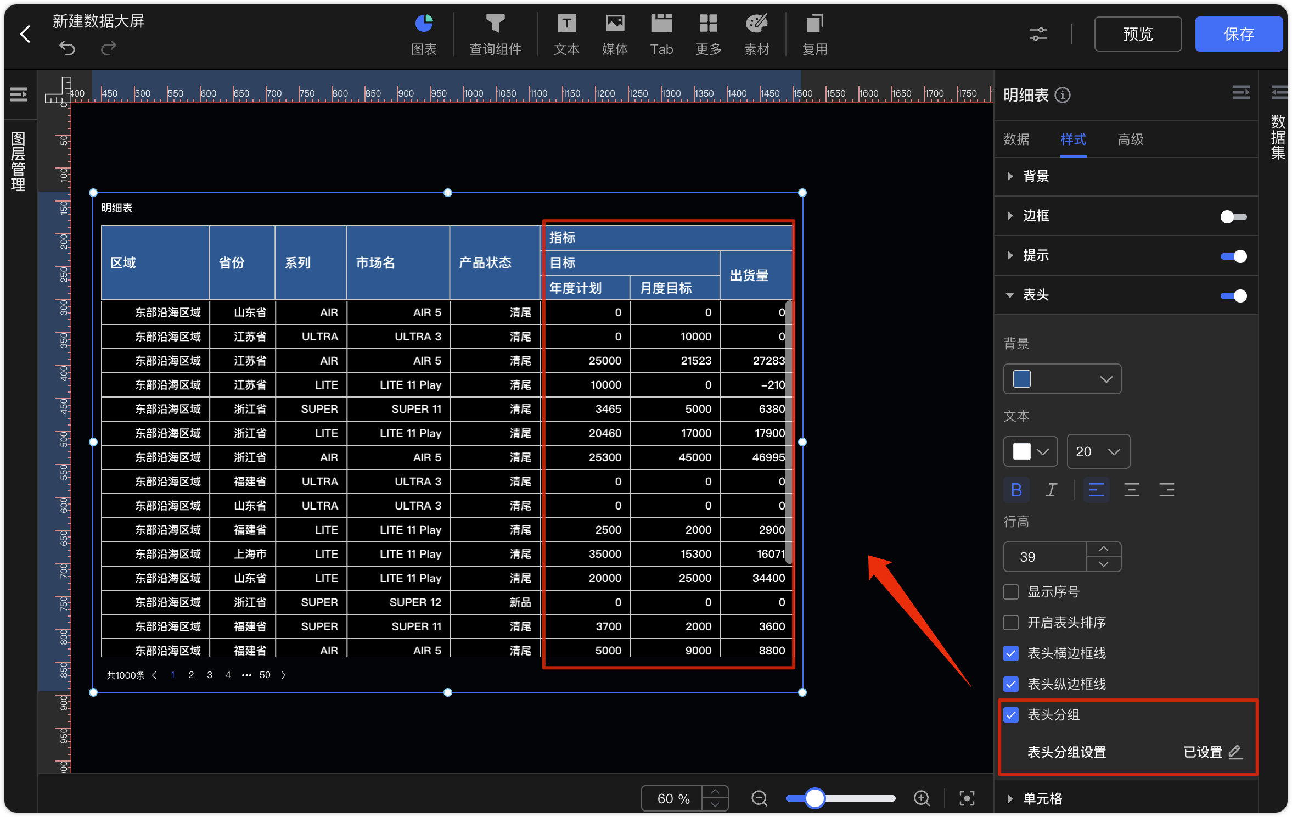Uncheck 表头横边框线 checkbox
Screen dimensions: 1292x817
point(1010,653)
